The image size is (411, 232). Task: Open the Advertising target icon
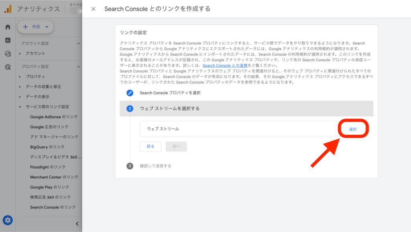pyautogui.click(x=8, y=67)
